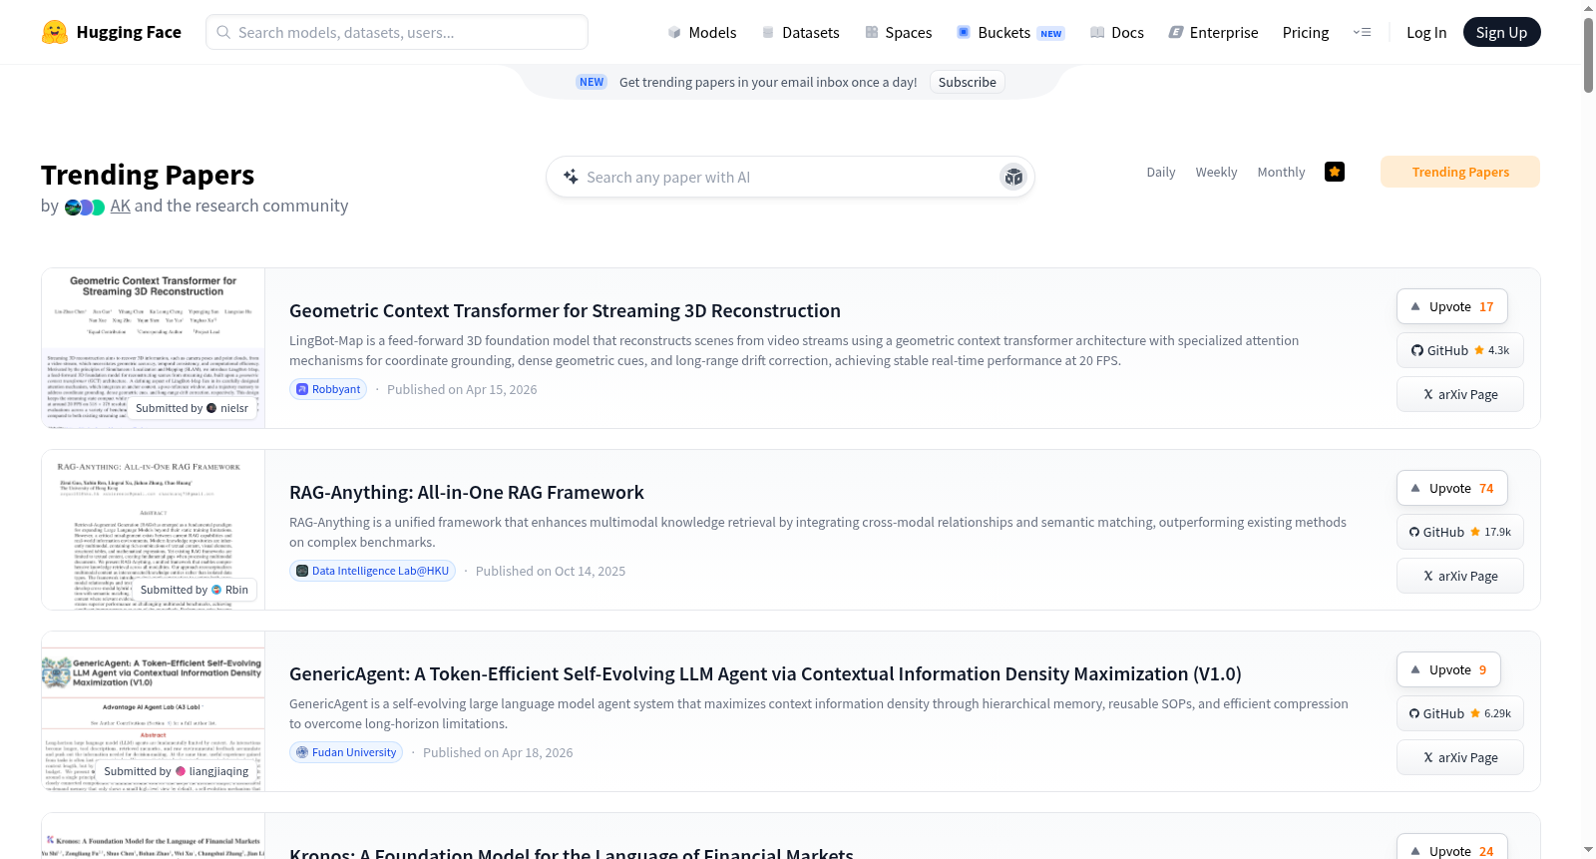Click the contributor avatars next to AK

85,208
